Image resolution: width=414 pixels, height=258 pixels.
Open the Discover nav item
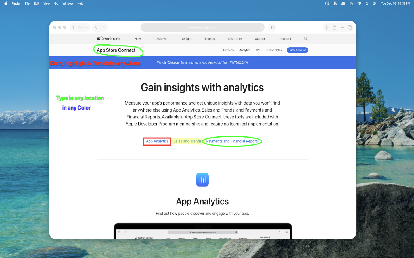click(162, 39)
